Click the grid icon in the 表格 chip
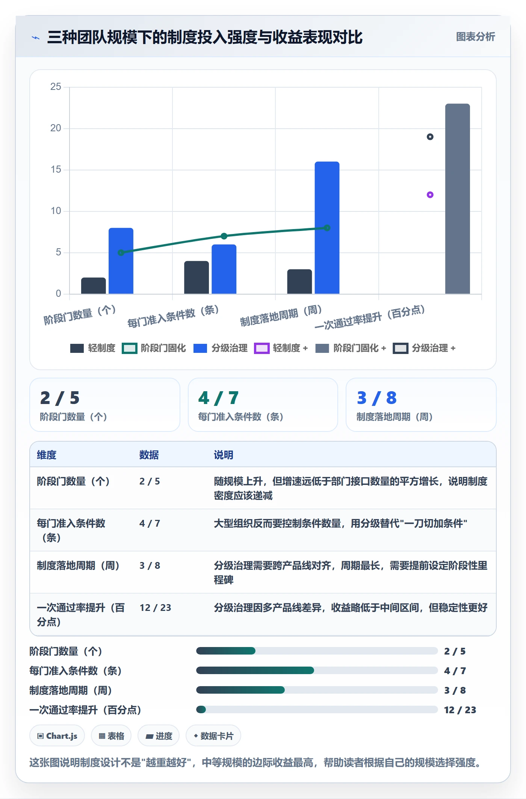This screenshot has width=526, height=799. pyautogui.click(x=102, y=736)
